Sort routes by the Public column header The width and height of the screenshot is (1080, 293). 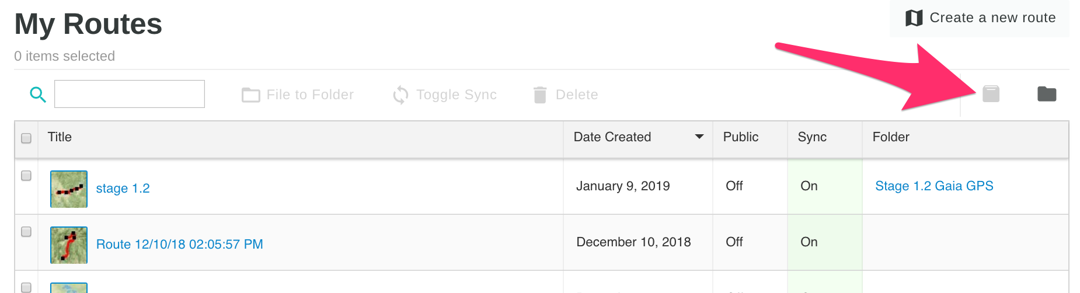(740, 137)
